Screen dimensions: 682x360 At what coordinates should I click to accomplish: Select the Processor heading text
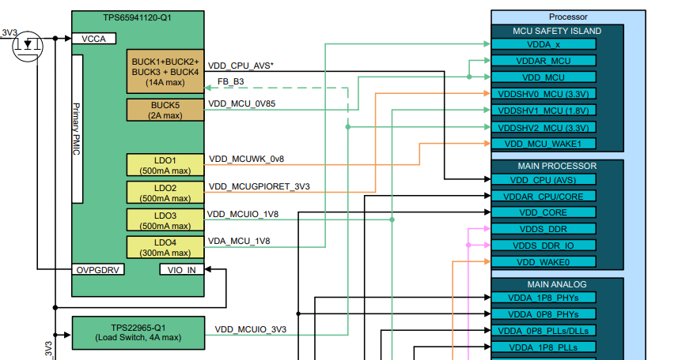coord(568,17)
